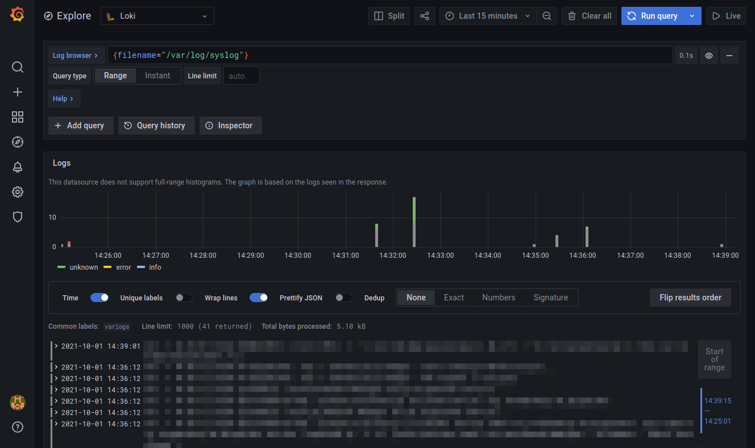Zoom out time range with magnifier icon
This screenshot has height=448, width=755.
[546, 16]
